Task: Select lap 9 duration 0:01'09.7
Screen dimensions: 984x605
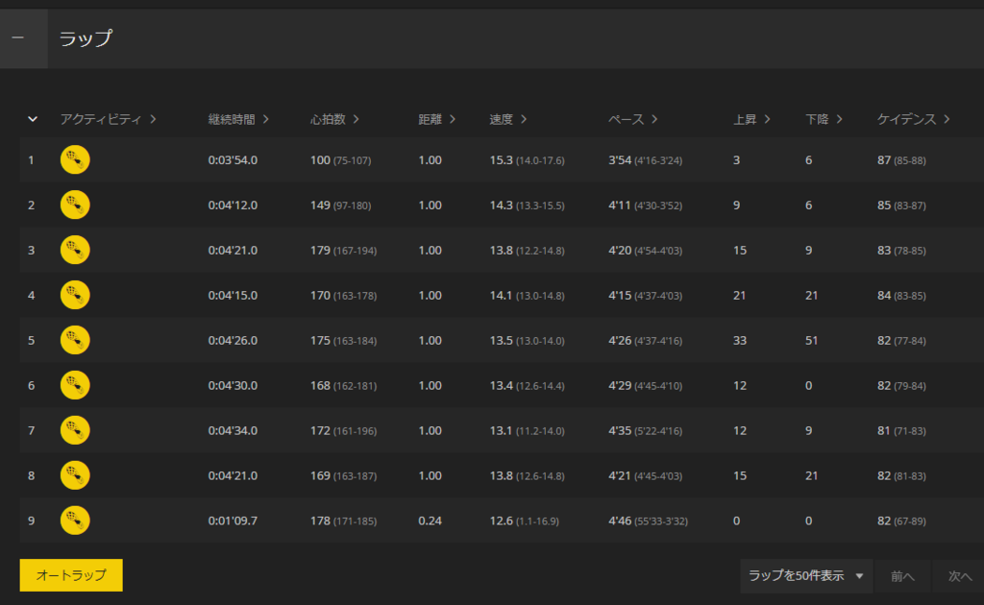Action: coord(233,521)
